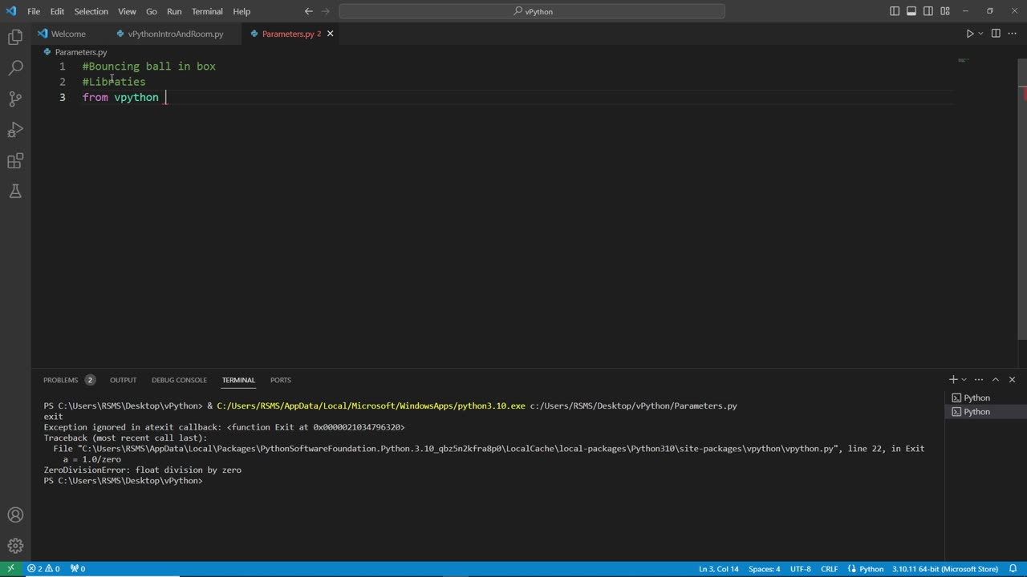This screenshot has width=1027, height=577.
Task: Open notifications bell in status bar
Action: pyautogui.click(x=1013, y=569)
